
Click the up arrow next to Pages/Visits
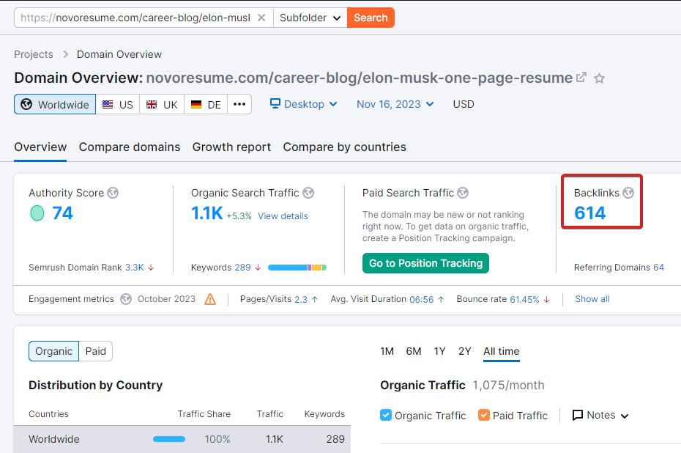point(315,299)
